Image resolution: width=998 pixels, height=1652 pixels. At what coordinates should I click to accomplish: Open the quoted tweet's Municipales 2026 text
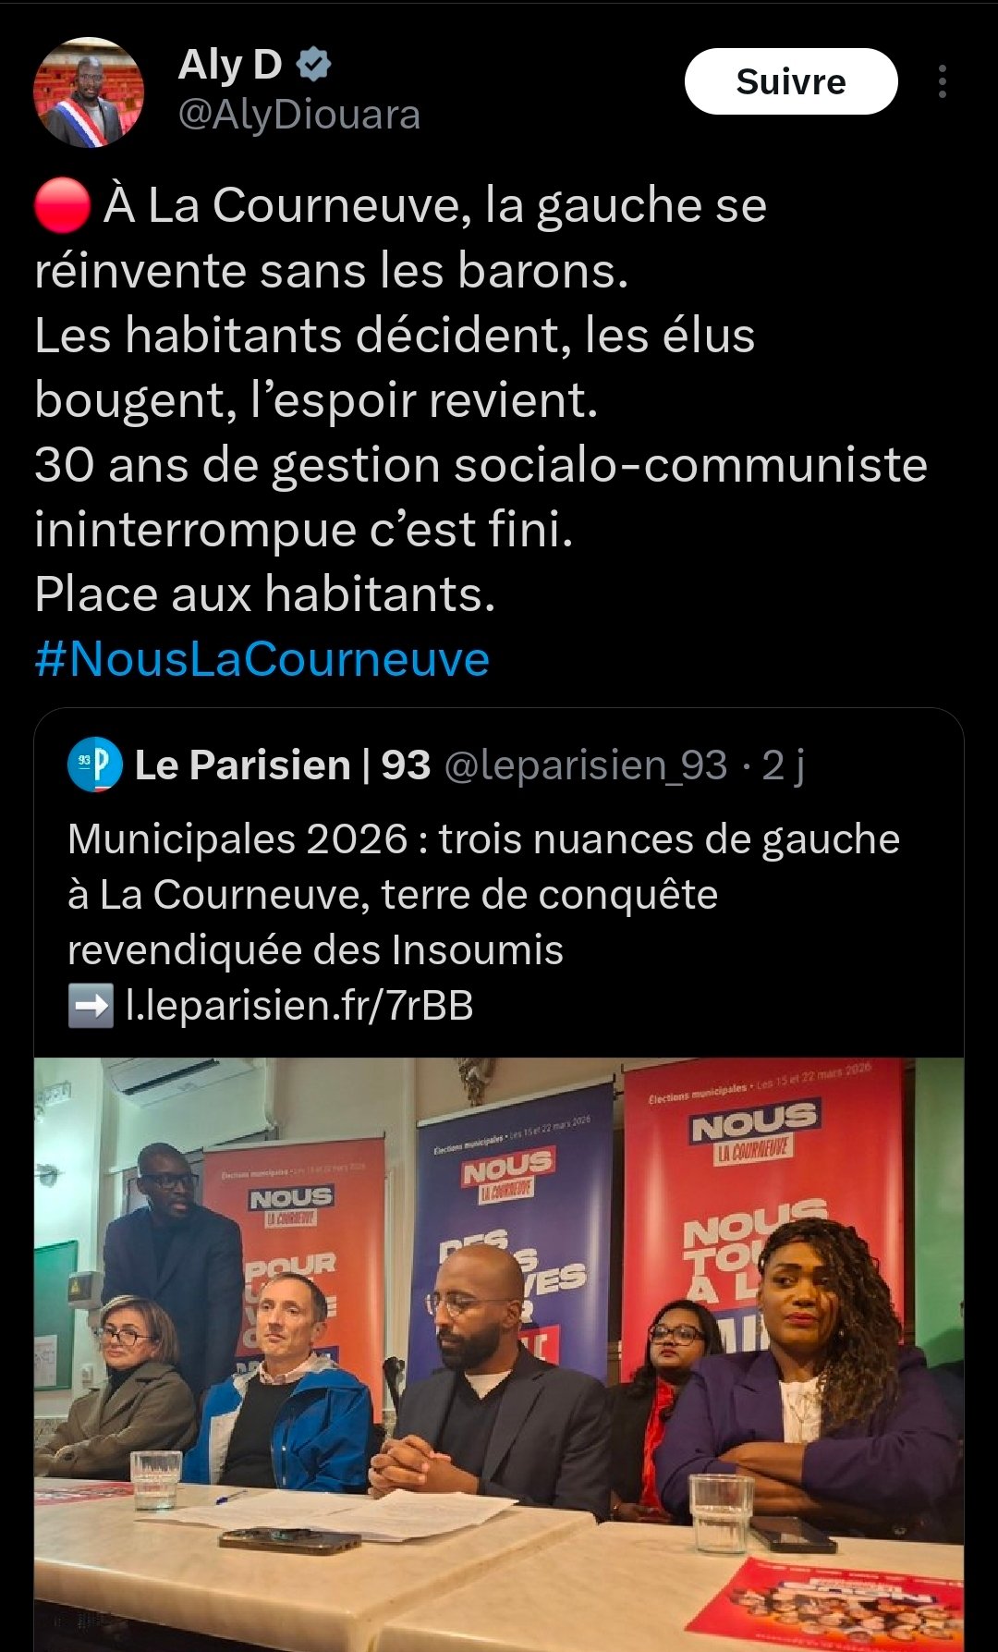[x=483, y=894]
